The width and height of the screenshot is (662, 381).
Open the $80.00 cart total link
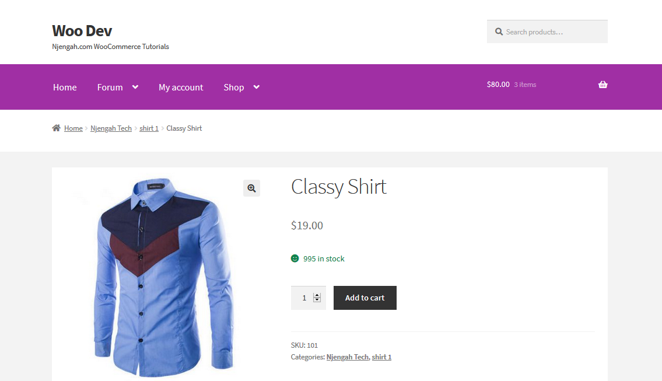(498, 85)
